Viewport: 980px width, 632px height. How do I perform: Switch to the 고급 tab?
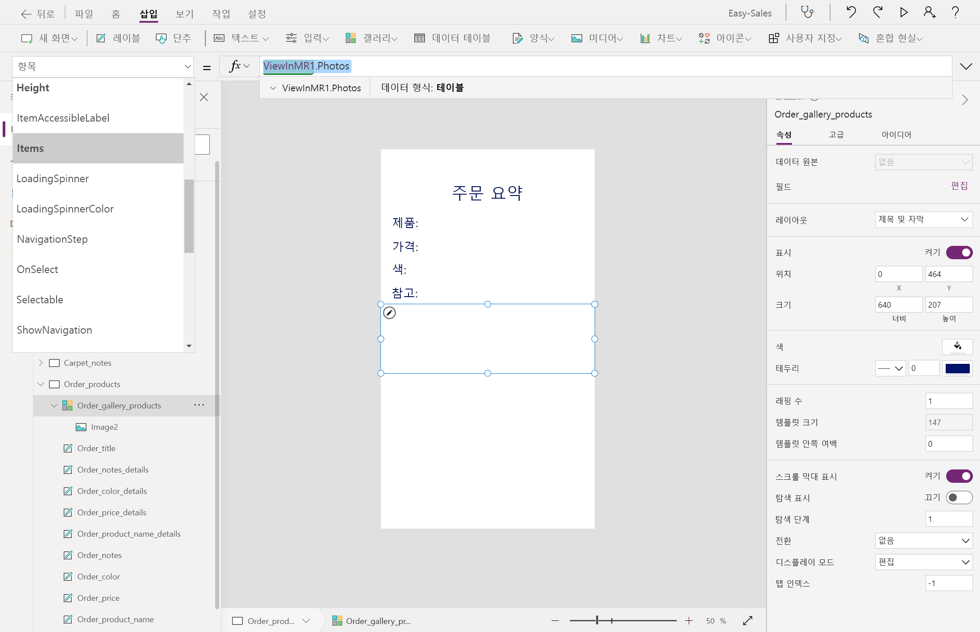[x=836, y=135]
